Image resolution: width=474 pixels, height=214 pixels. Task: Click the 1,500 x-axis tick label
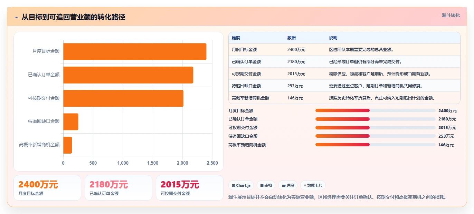tap(153, 163)
